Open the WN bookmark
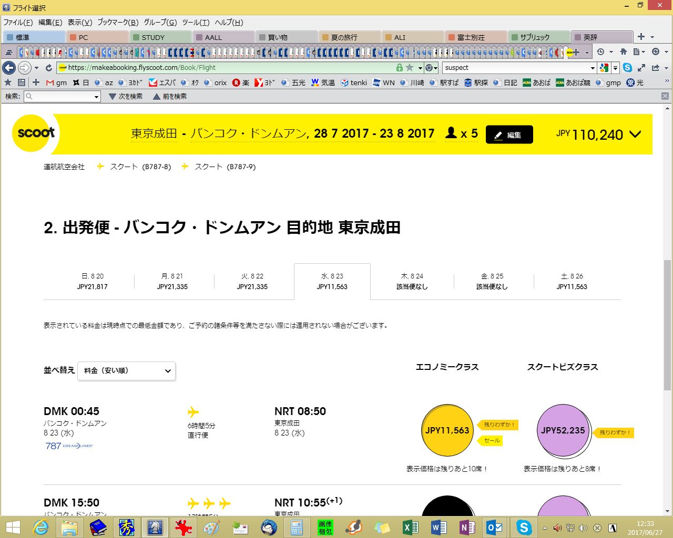The image size is (673, 538). pyautogui.click(x=383, y=82)
